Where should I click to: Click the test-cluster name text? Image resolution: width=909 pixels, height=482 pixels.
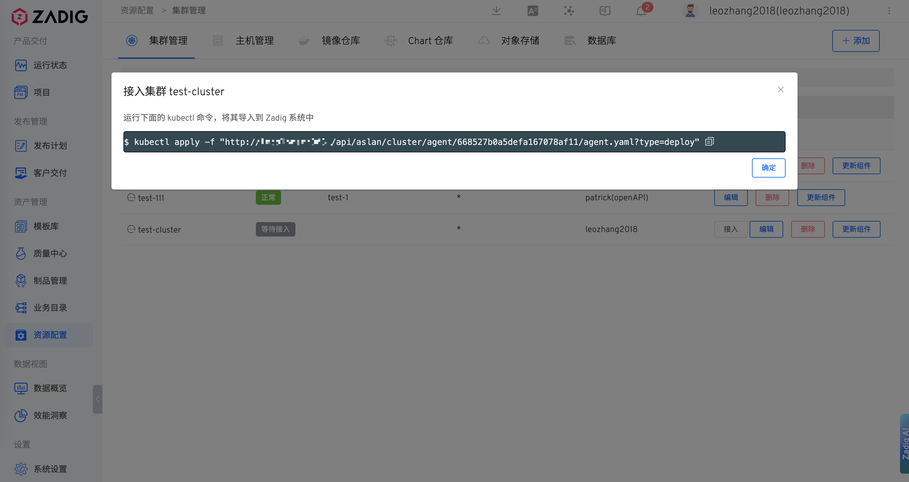[159, 230]
